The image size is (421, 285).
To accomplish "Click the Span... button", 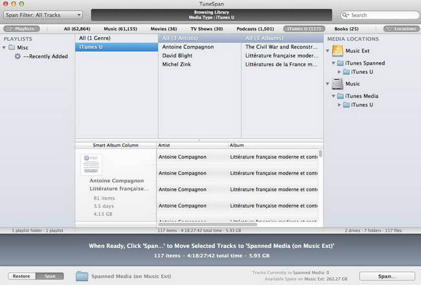I will [387, 276].
